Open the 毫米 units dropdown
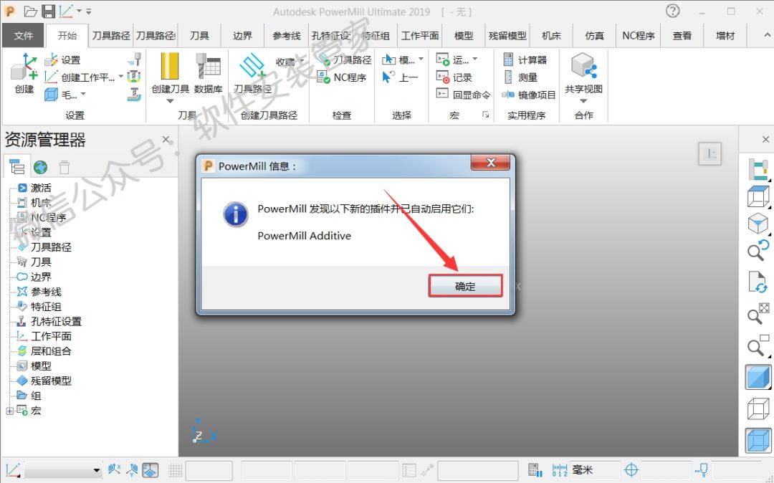The height and width of the screenshot is (483, 774). [593, 470]
